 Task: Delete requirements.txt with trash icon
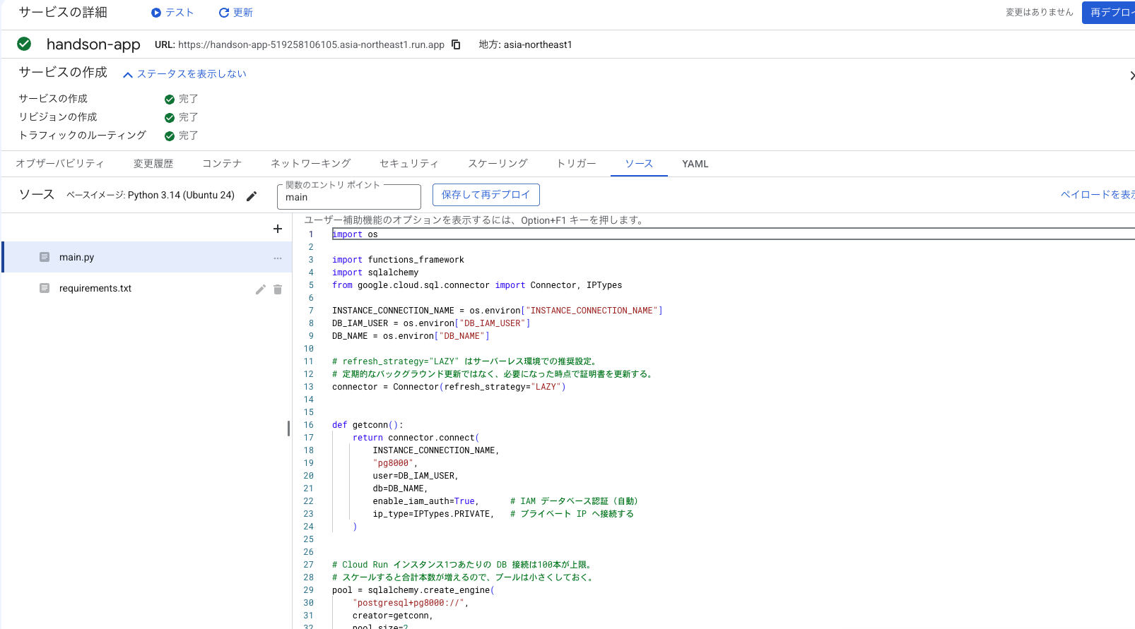278,289
